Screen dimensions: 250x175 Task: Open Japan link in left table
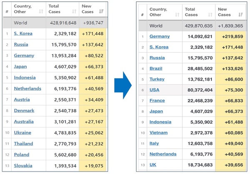pyautogui.click(x=20, y=67)
